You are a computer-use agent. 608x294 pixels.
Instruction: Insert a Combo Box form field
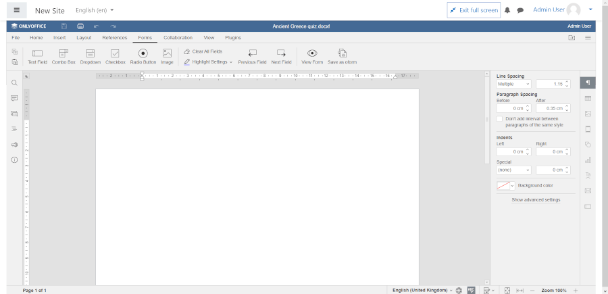(64, 57)
